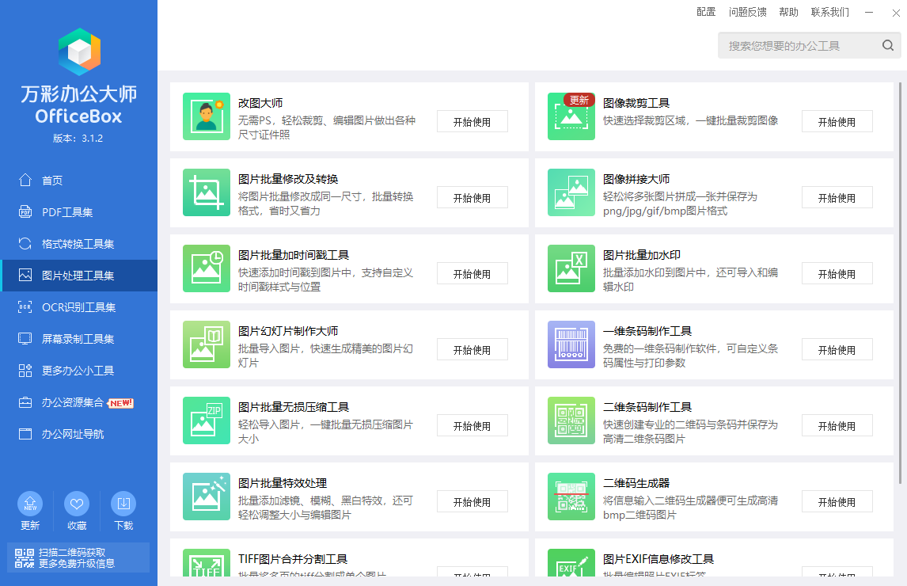Switch to PDF工具集 in sidebar
This screenshot has width=907, height=586.
pos(67,212)
